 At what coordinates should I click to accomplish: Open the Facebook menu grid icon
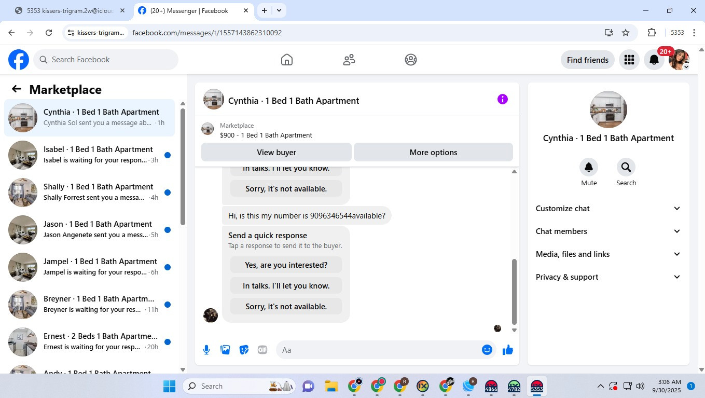(629, 60)
